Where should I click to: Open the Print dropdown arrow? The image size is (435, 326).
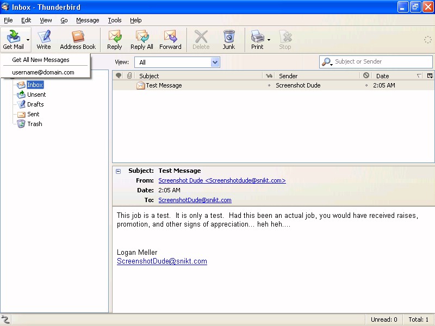(x=269, y=40)
